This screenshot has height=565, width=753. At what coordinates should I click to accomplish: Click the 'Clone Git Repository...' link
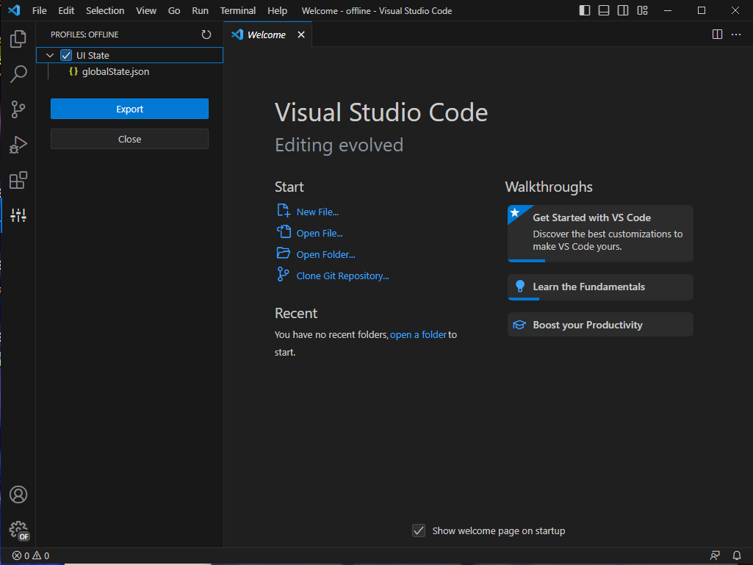click(342, 276)
